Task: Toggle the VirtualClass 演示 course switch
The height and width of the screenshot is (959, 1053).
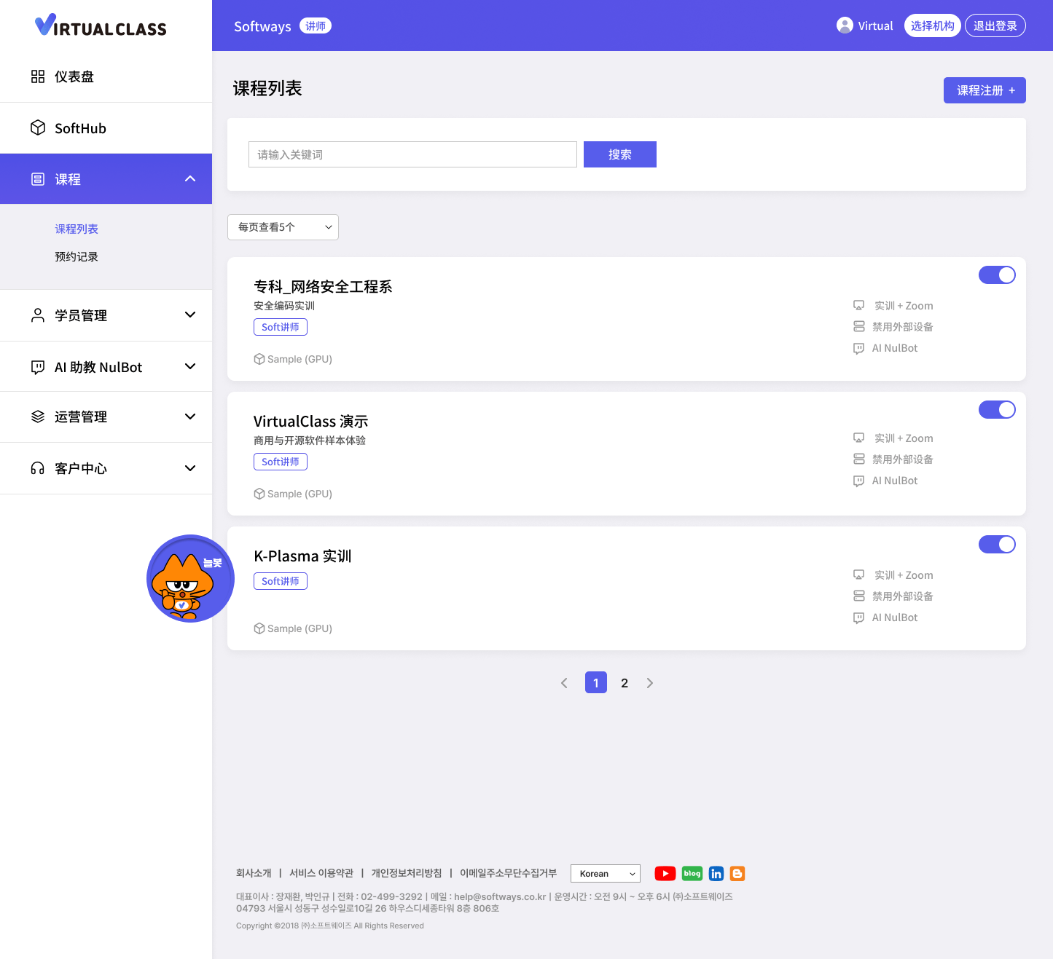Action: point(997,409)
